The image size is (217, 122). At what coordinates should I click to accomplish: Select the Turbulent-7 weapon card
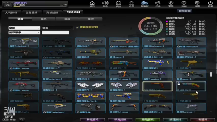[x=24, y=43]
